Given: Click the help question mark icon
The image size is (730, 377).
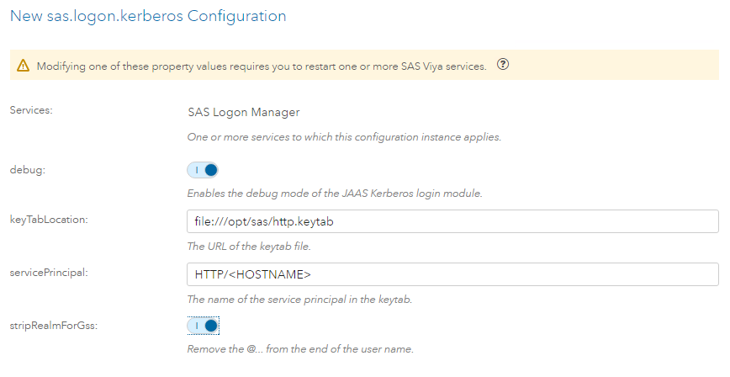Looking at the screenshot, I should click(x=504, y=65).
